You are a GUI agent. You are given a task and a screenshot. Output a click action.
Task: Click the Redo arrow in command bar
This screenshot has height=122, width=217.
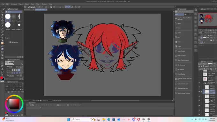click(x=42, y=7)
